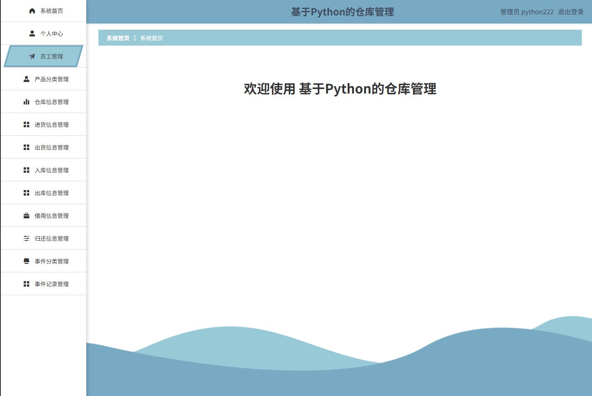592x396 pixels.
Task: Open the 个人中心 menu item
Action: (44, 33)
